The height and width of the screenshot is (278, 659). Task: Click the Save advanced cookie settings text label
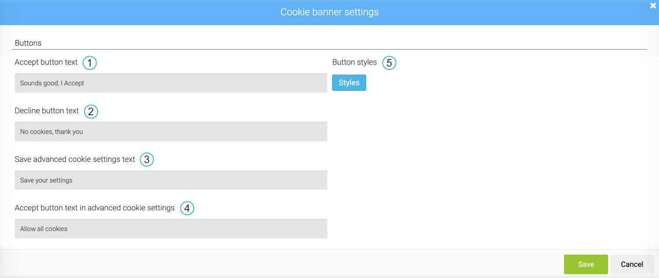tap(75, 159)
